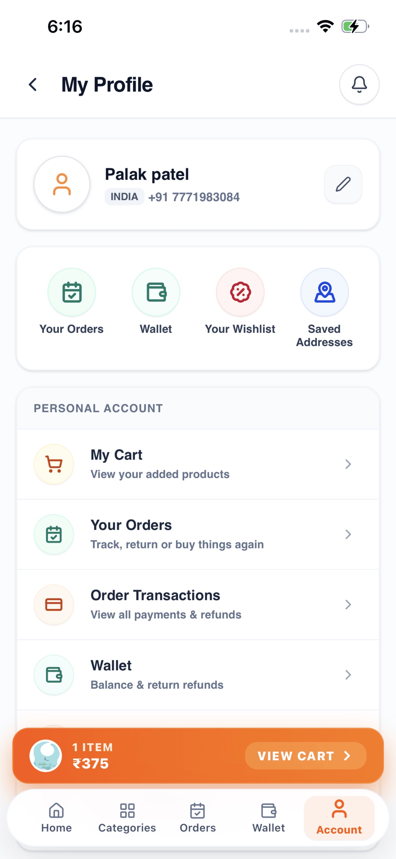Open notifications bell icon
Image resolution: width=396 pixels, height=859 pixels.
click(359, 84)
